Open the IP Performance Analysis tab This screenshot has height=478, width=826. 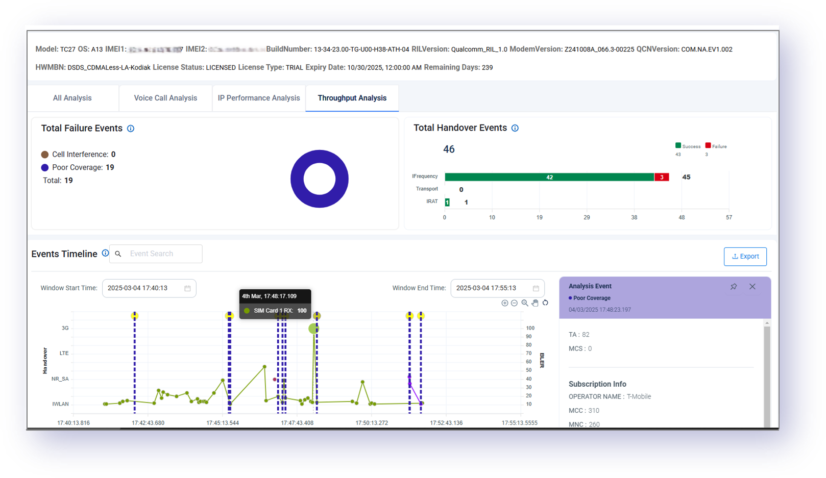coord(259,98)
